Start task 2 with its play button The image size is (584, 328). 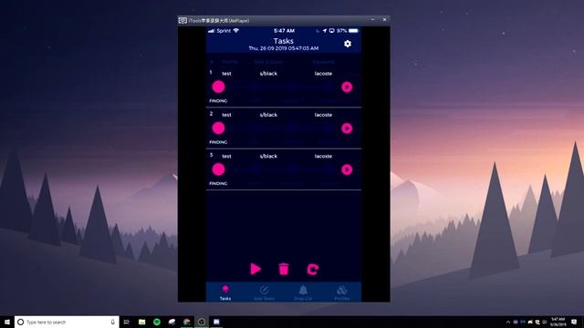pyautogui.click(x=347, y=128)
